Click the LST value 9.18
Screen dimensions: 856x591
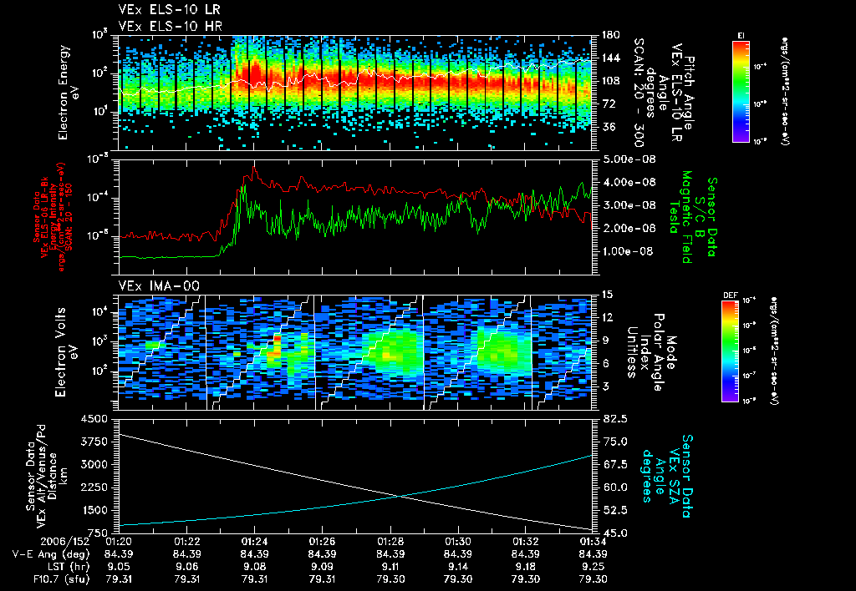click(x=525, y=567)
